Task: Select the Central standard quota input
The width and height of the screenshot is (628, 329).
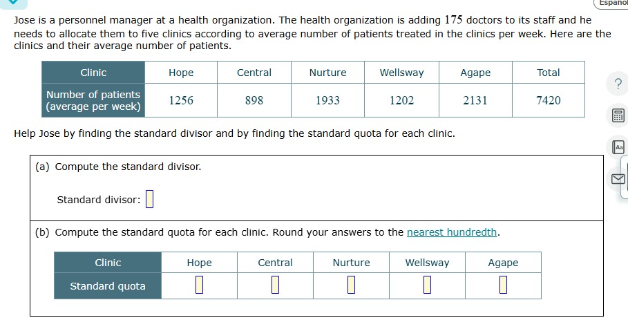Action: pos(275,285)
